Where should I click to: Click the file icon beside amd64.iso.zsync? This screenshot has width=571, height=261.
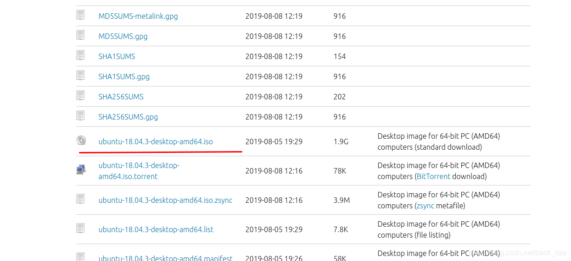coord(81,198)
